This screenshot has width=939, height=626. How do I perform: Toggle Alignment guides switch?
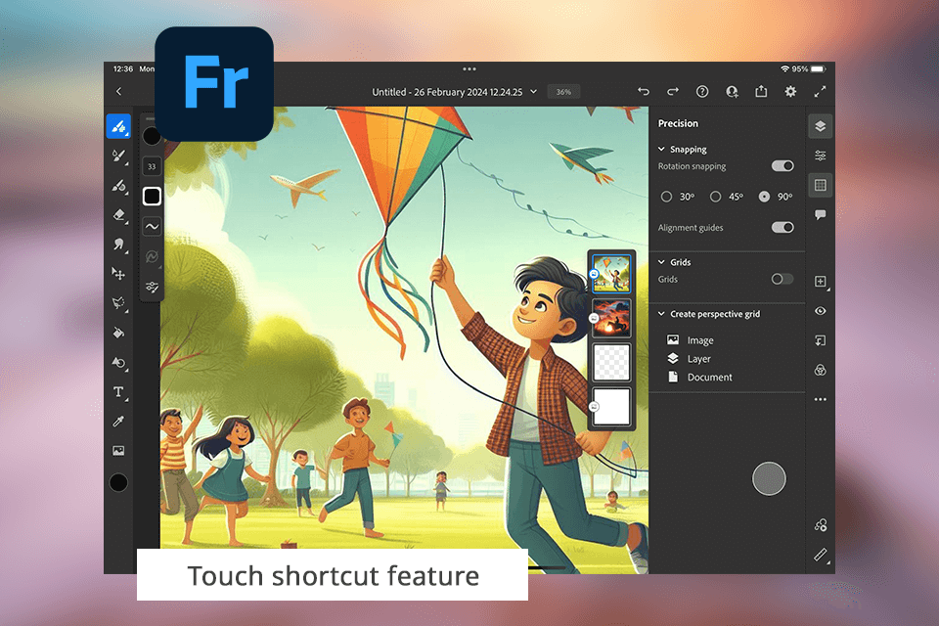782,227
